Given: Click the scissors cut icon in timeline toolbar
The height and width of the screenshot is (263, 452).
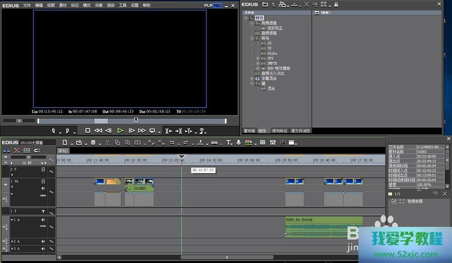Looking at the screenshot, I should 107,143.
